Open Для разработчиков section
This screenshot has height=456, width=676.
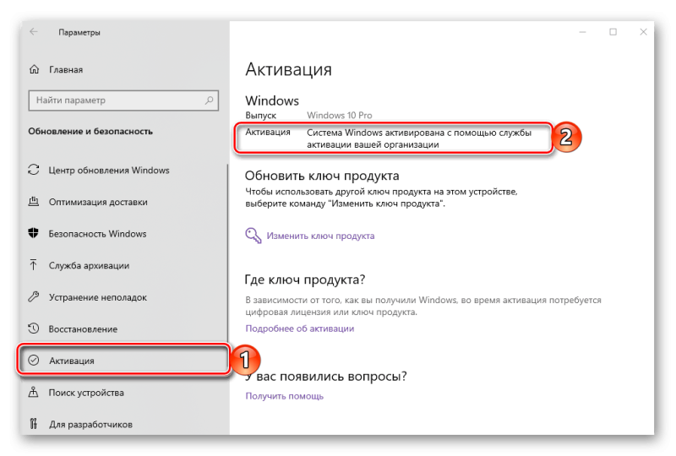[x=90, y=425]
